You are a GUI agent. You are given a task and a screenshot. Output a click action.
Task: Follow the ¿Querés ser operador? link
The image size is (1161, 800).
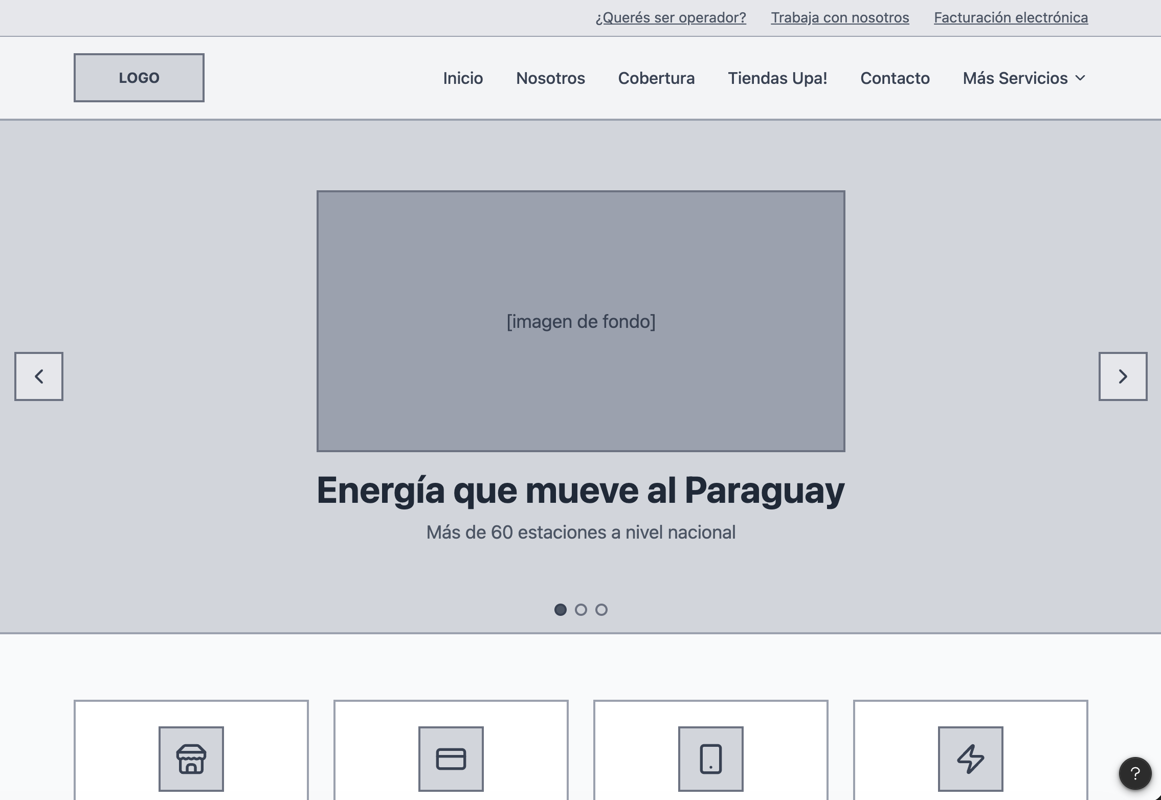click(671, 18)
